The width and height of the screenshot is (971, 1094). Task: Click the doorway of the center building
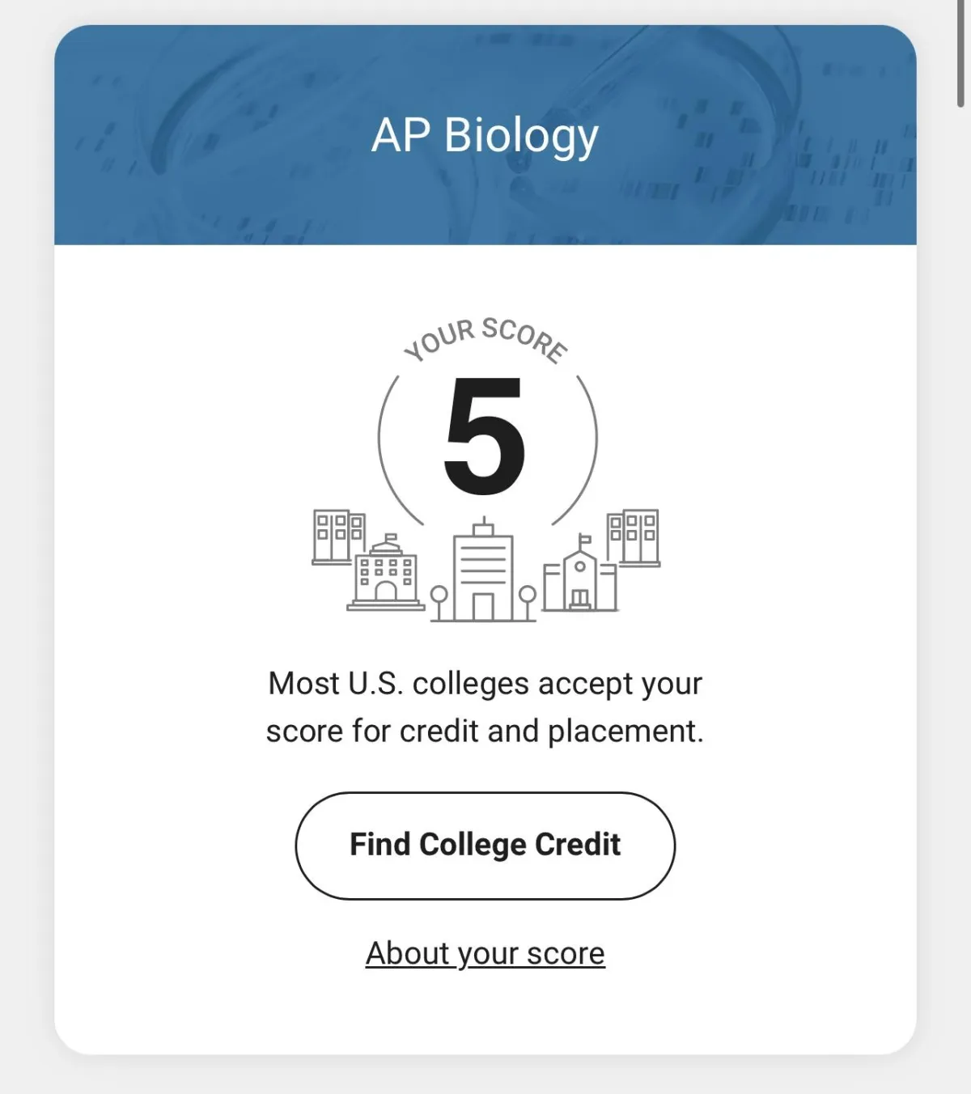(483, 607)
